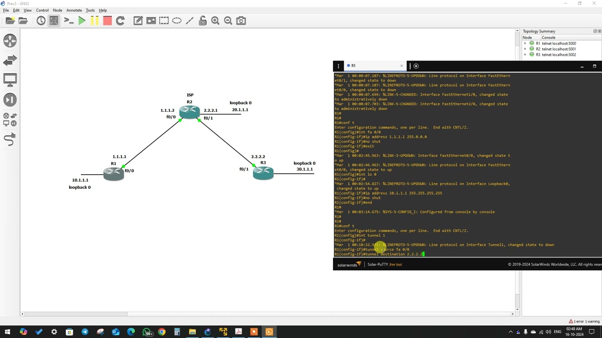Viewport: 602px width, 338px height.
Task: Click the Console column header
Action: pyautogui.click(x=570, y=38)
